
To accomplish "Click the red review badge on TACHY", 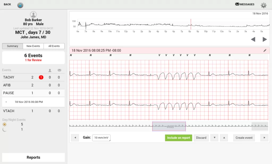I will (x=41, y=77).
